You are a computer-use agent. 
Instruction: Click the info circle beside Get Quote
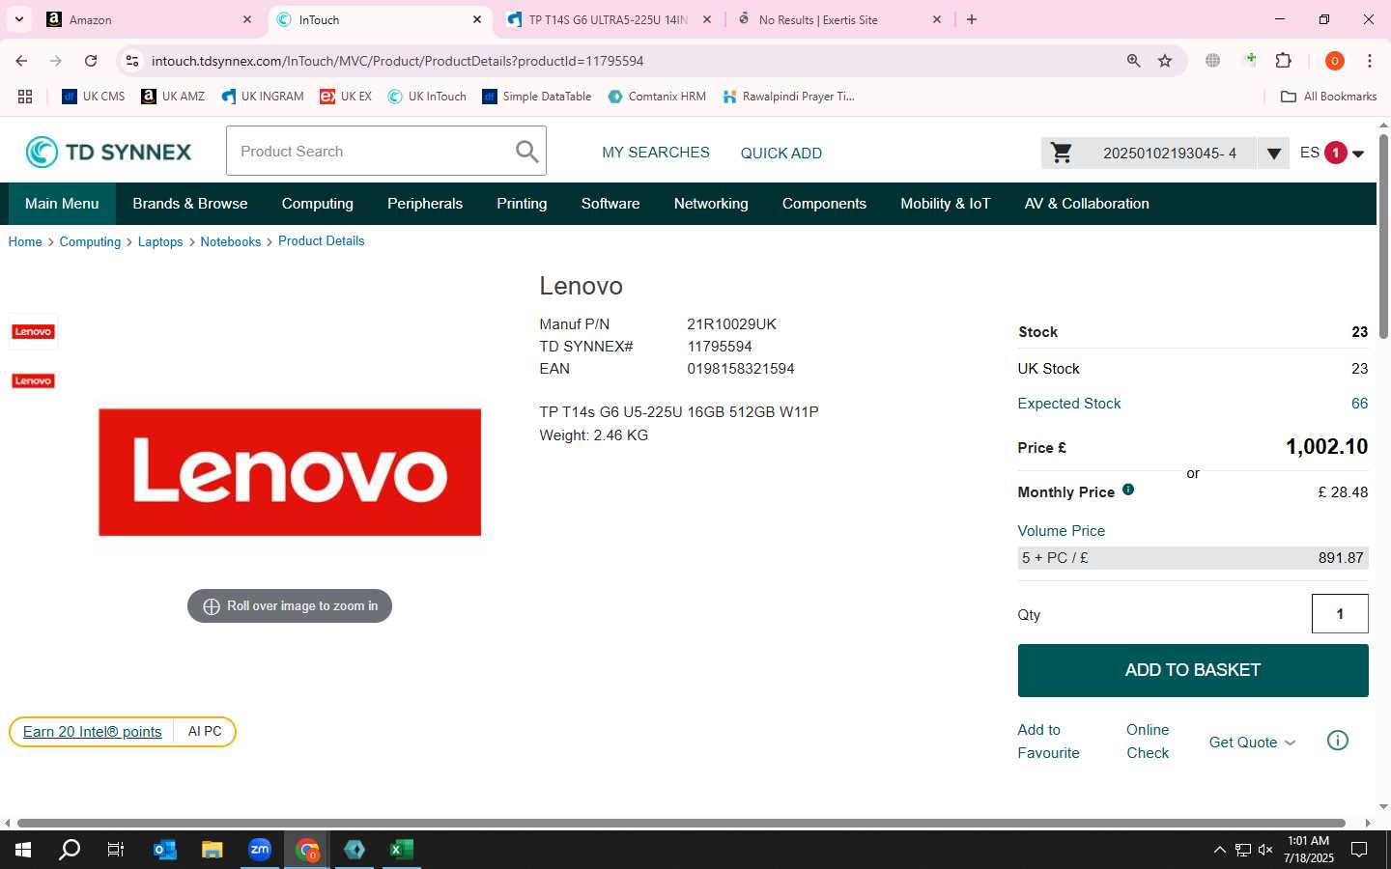[1337, 741]
